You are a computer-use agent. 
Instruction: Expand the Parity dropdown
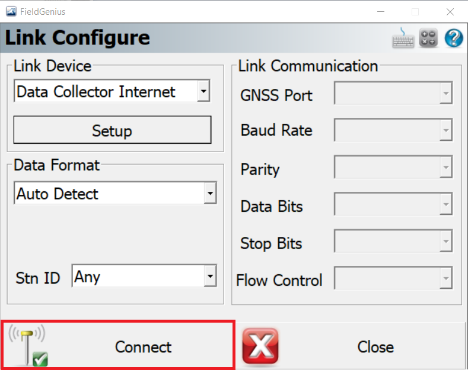click(393, 167)
